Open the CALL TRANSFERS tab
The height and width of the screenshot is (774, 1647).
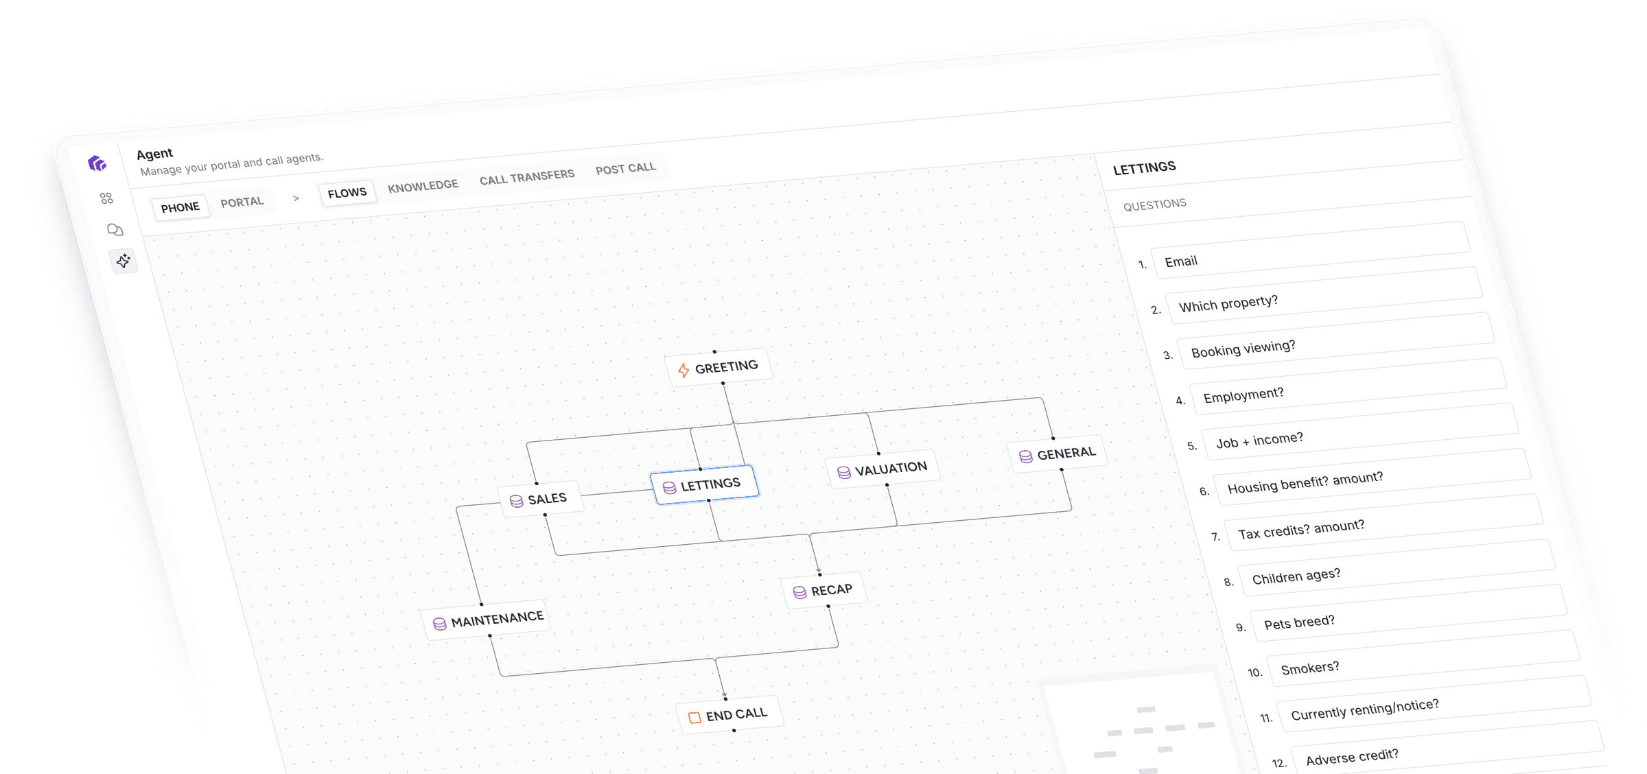tap(526, 177)
